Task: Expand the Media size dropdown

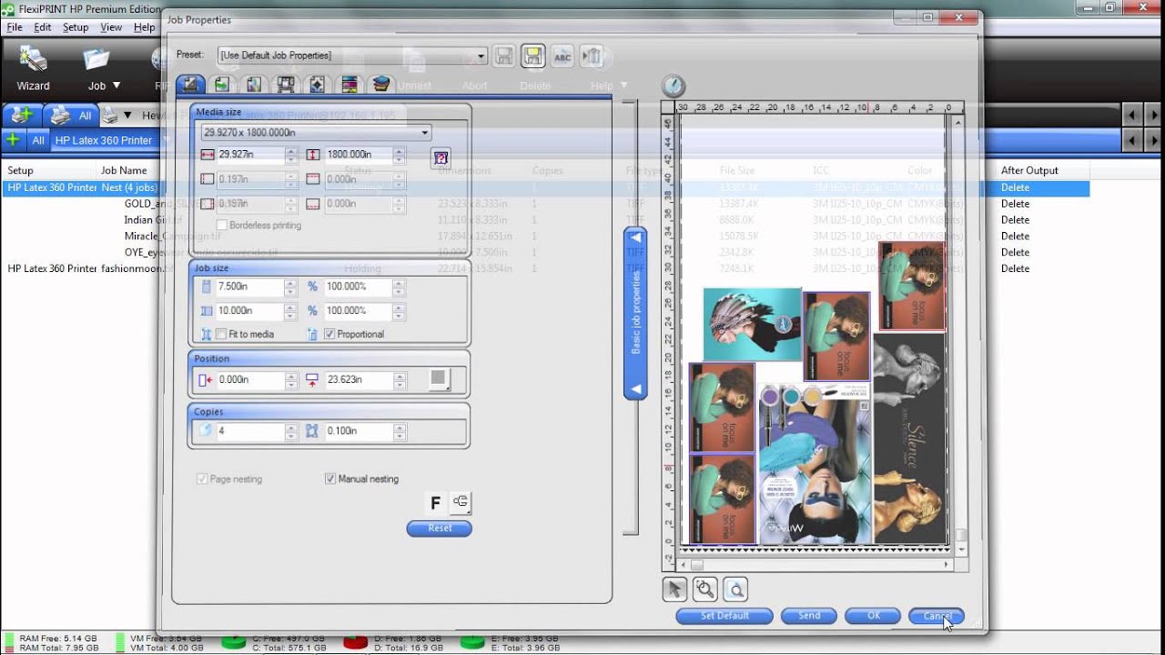Action: 425,133
